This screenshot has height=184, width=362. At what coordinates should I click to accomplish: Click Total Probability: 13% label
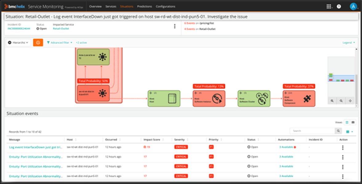(209, 86)
